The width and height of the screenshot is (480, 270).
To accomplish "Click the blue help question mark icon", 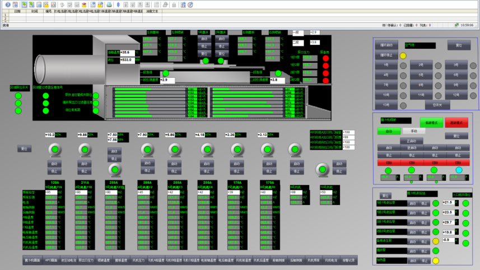I will pos(8,4).
